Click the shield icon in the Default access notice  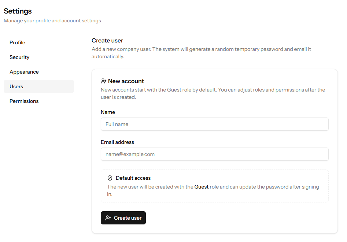click(x=110, y=178)
